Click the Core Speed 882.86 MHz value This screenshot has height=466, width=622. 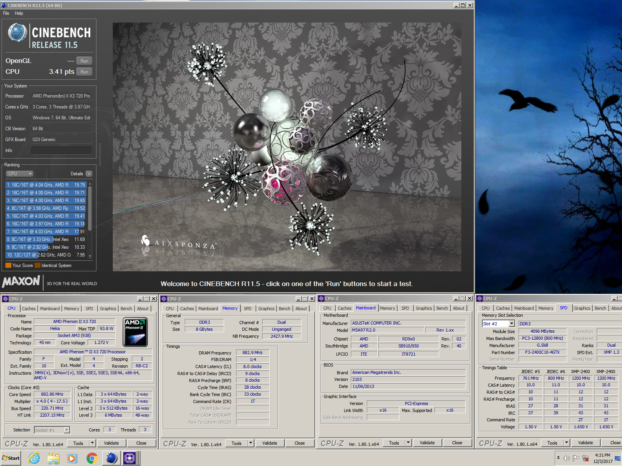[52, 394]
